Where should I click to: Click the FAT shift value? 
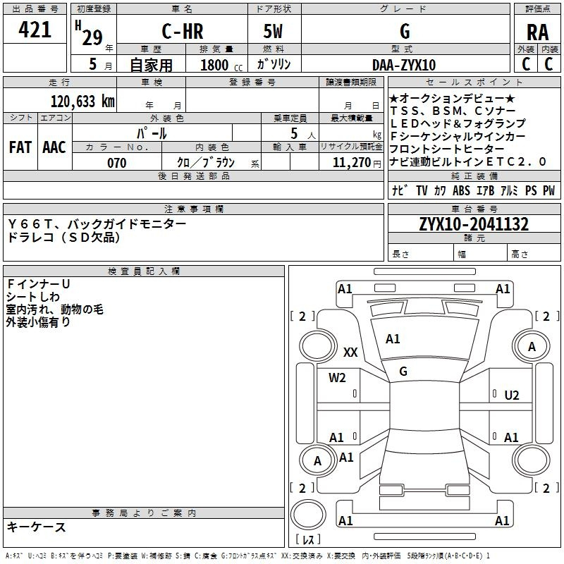pyautogui.click(x=20, y=147)
